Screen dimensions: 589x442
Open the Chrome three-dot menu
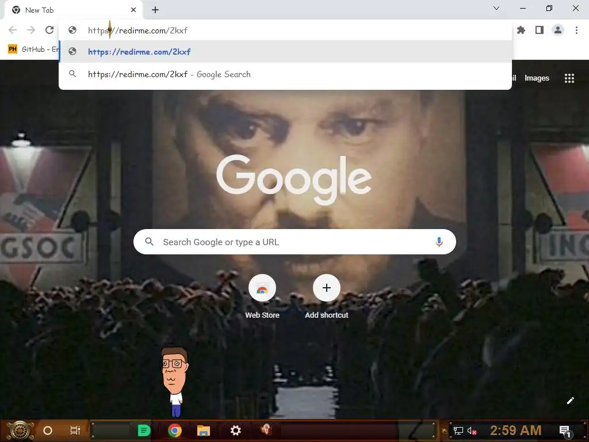tap(576, 30)
